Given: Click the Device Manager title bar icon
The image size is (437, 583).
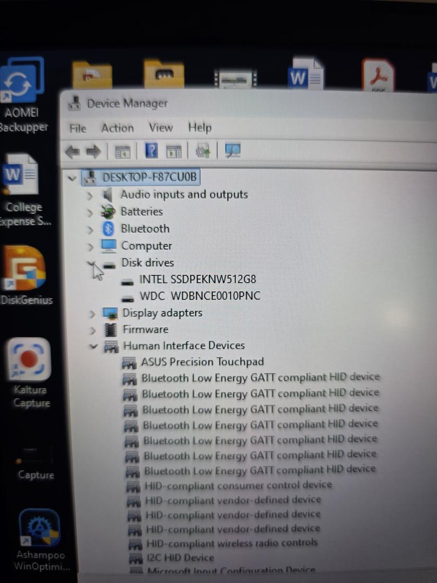Looking at the screenshot, I should click(74, 104).
